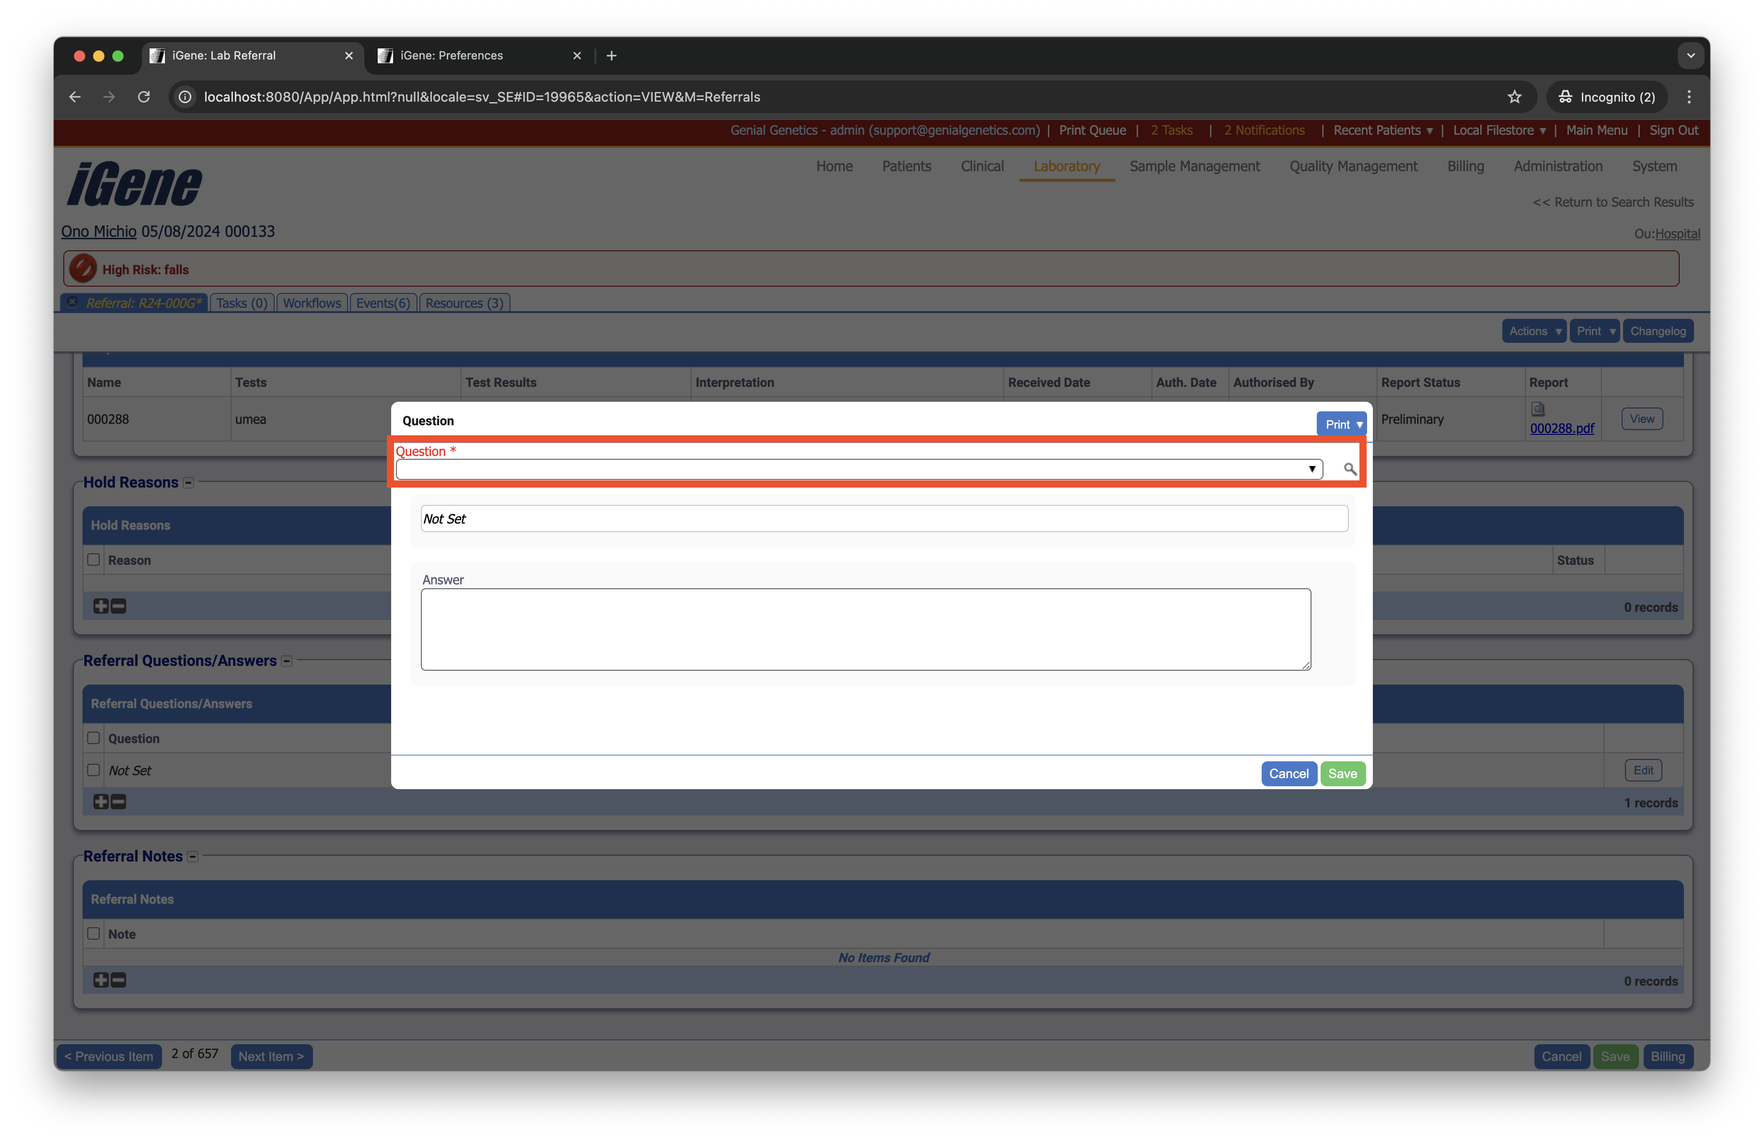Reload the page using browser refresh icon
This screenshot has height=1142, width=1764.
pos(144,97)
